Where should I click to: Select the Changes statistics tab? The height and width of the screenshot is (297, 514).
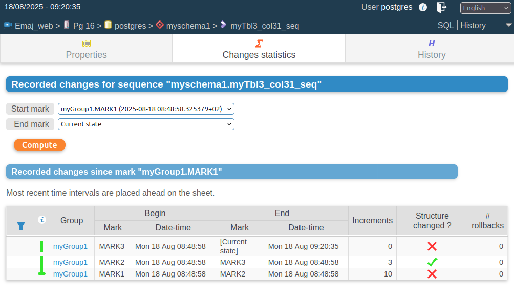pyautogui.click(x=259, y=49)
